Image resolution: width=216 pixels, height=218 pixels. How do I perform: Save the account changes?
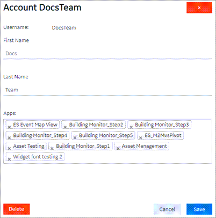coord(199,209)
